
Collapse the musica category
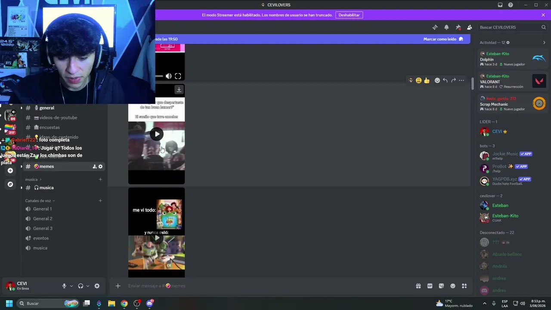[x=33, y=180]
